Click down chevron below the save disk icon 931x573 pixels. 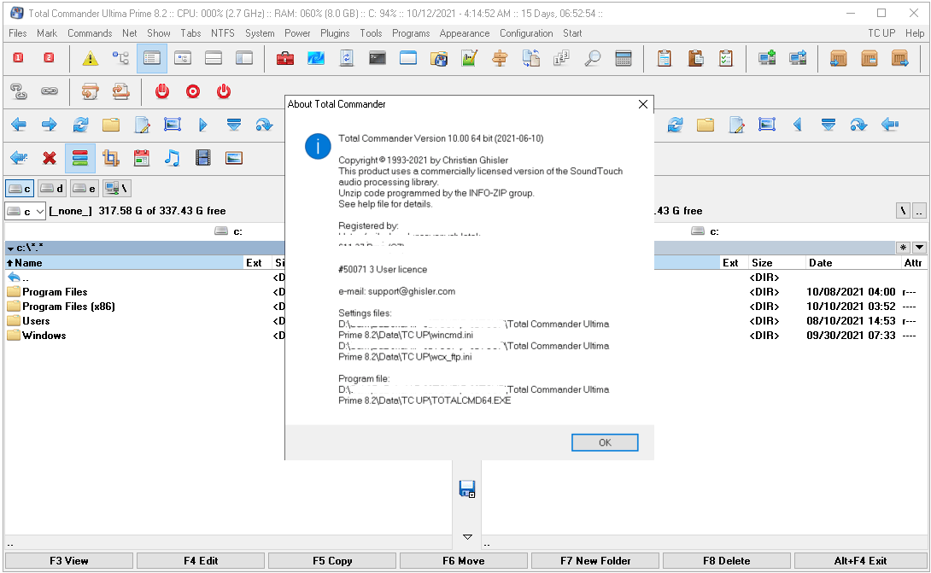467,537
